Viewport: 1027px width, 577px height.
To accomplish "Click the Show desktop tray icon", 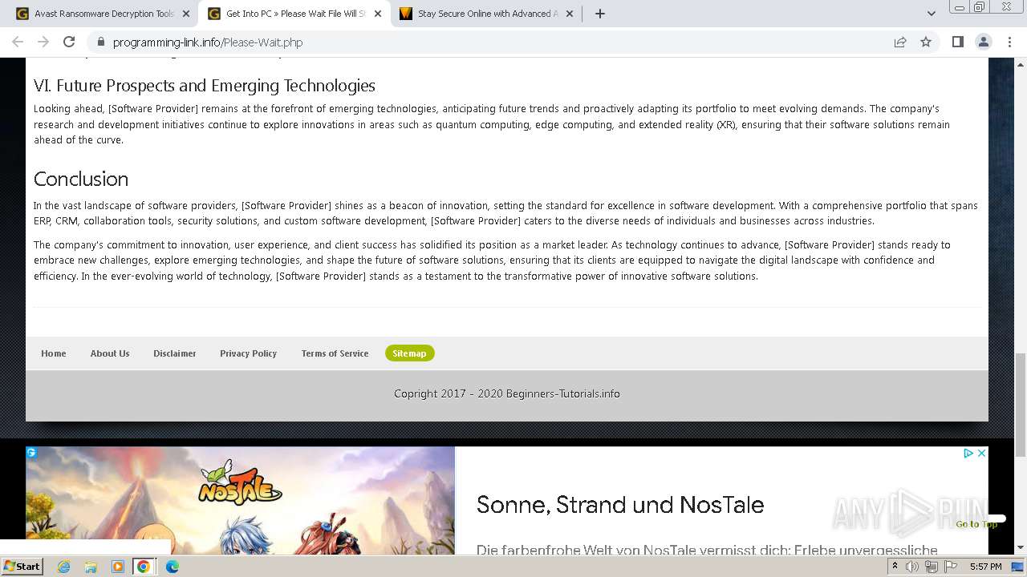I will pos(1018,567).
